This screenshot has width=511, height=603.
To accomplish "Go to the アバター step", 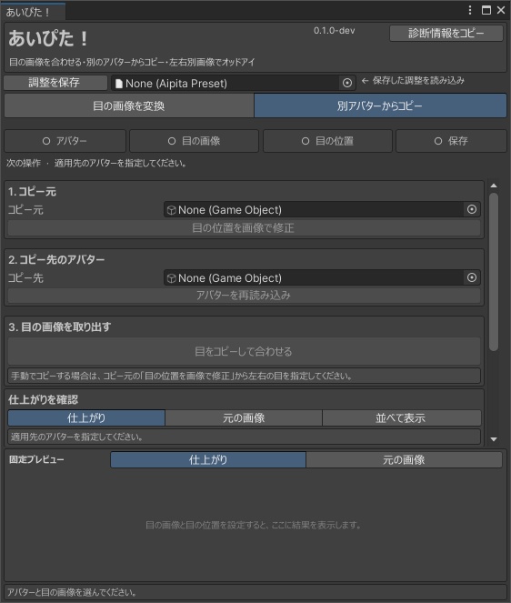I will 65,141.
